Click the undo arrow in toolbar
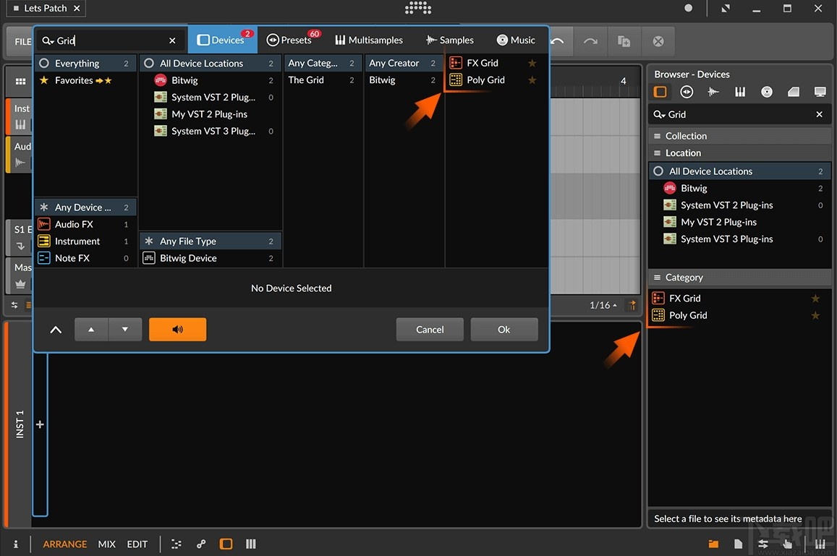Viewport: 837px width, 556px height. coord(557,41)
